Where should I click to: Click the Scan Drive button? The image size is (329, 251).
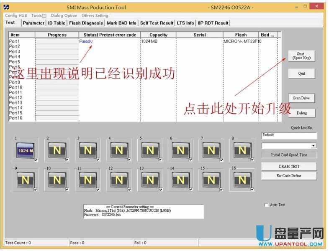tap(301, 98)
